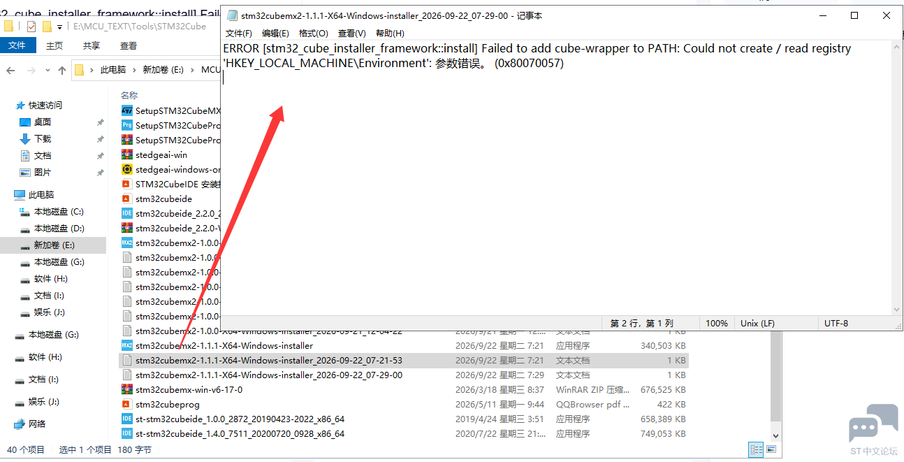
Task: Switch to Explorer's 主页 ribbon tab
Action: pyautogui.click(x=54, y=45)
